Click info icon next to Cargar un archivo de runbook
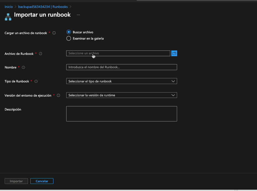The height and width of the screenshot is (191, 257). point(54,33)
